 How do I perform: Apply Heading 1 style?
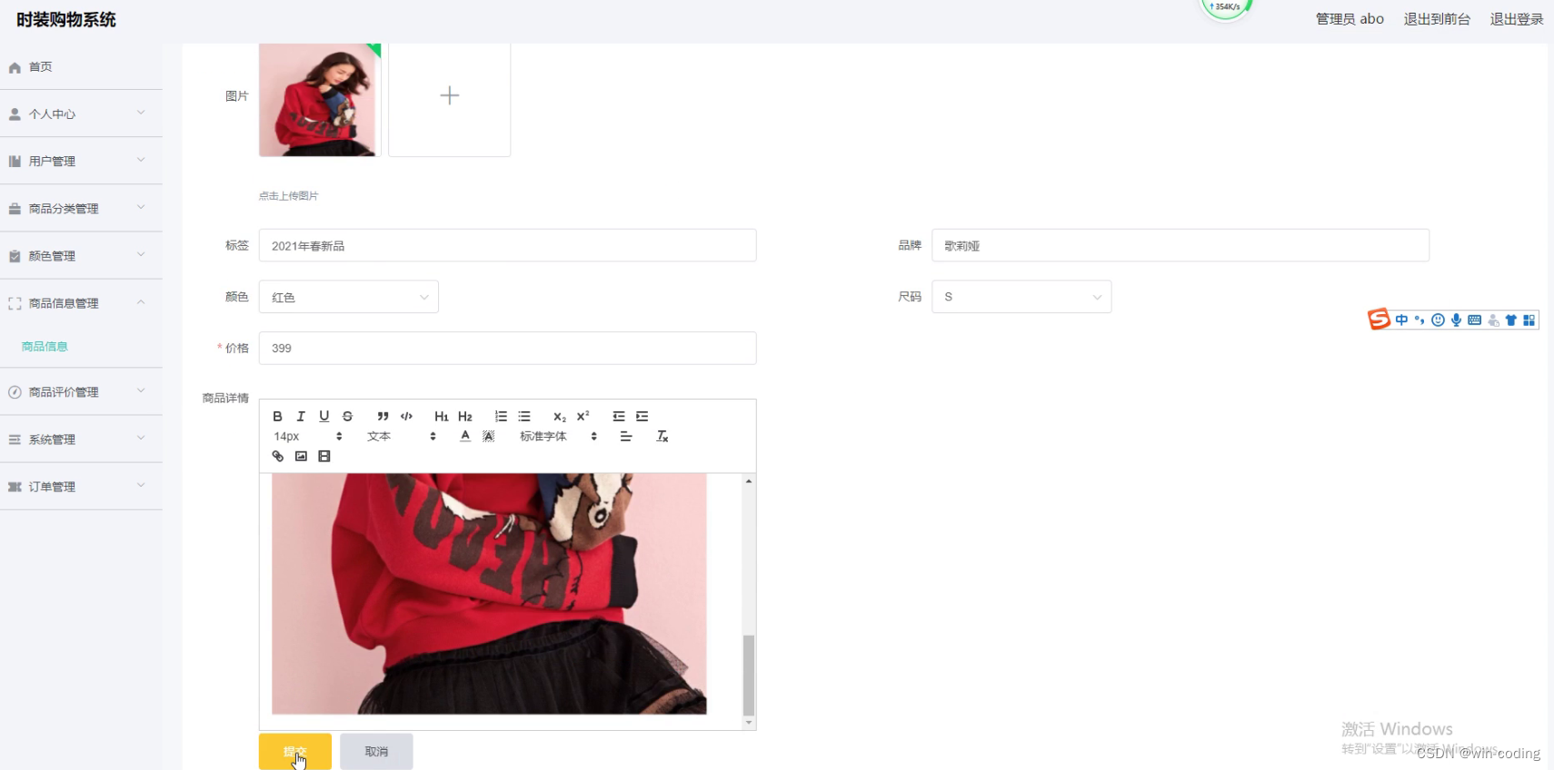[442, 416]
